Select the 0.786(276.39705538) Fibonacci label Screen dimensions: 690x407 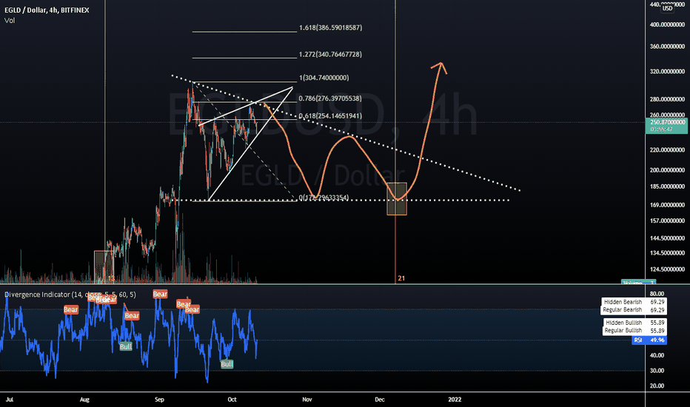(x=330, y=98)
